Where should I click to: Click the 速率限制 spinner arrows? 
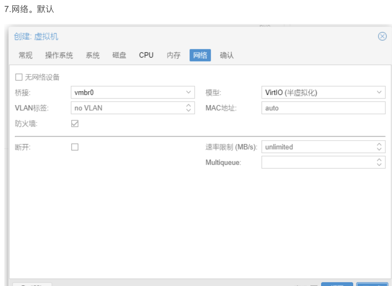click(379, 147)
